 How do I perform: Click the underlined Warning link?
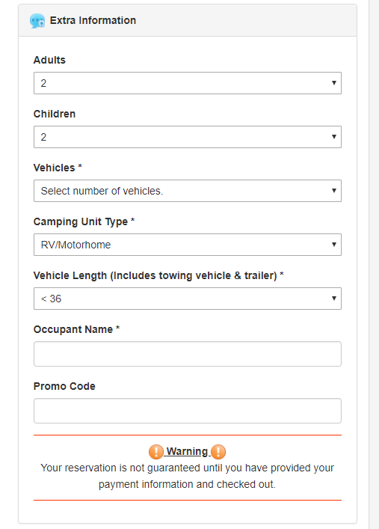(187, 451)
